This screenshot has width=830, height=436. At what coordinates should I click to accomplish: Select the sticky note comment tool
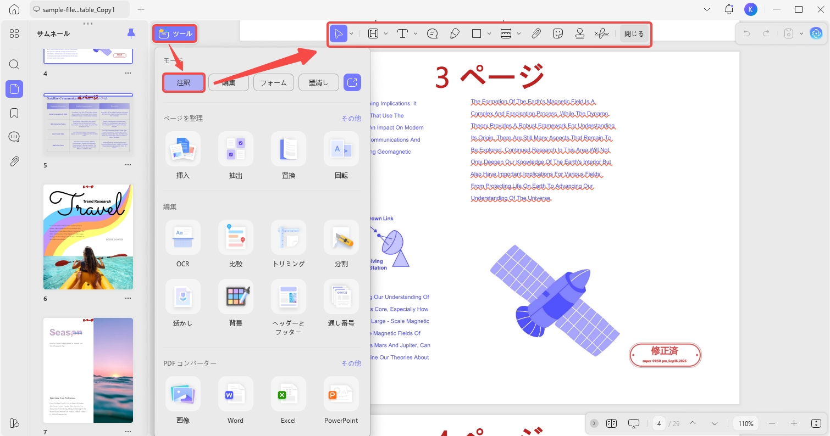click(433, 33)
